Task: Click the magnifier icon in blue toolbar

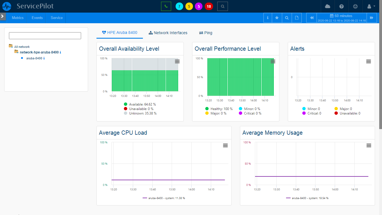Action: pyautogui.click(x=287, y=18)
